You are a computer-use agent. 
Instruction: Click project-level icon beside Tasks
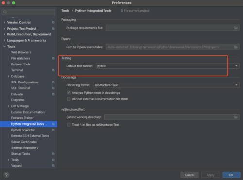(x=53, y=160)
